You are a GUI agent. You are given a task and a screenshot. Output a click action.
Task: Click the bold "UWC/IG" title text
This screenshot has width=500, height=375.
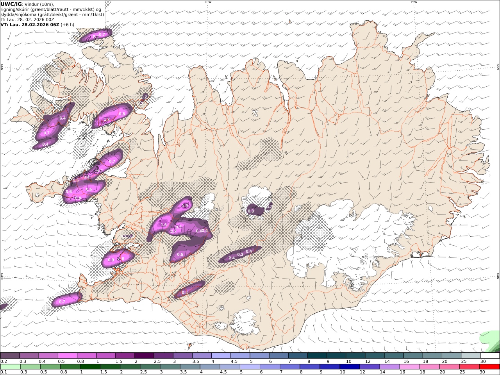point(11,4)
